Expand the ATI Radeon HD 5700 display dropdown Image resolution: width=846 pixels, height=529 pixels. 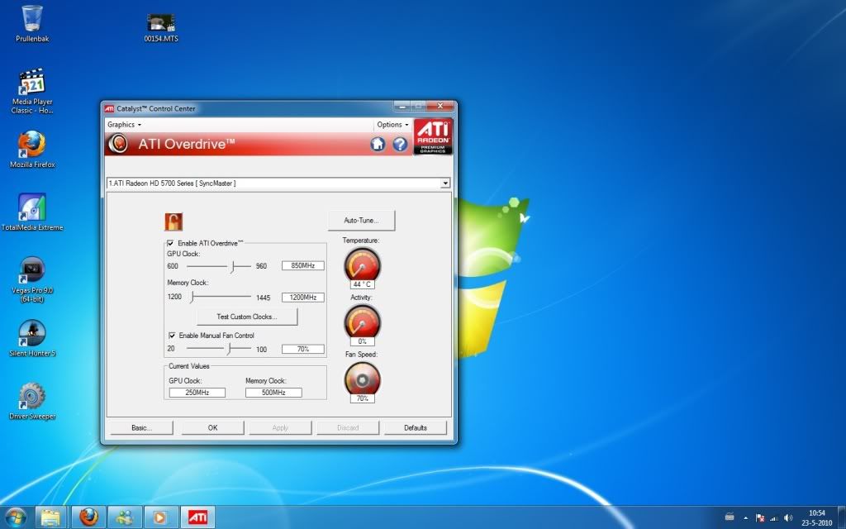click(445, 183)
